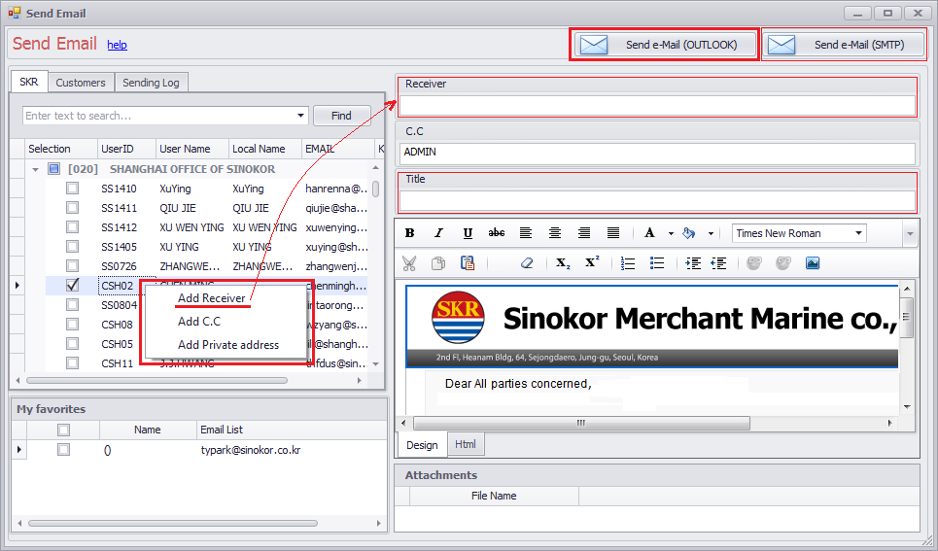
Task: Click the remove hyperlink icon
Action: [x=783, y=263]
